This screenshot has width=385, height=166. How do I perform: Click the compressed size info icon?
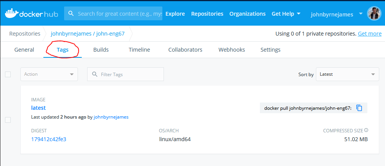(366, 130)
